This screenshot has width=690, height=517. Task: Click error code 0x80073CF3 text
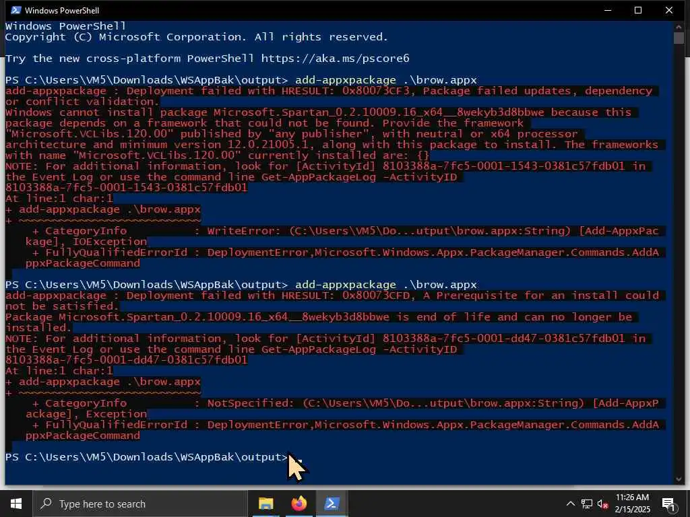(x=377, y=91)
